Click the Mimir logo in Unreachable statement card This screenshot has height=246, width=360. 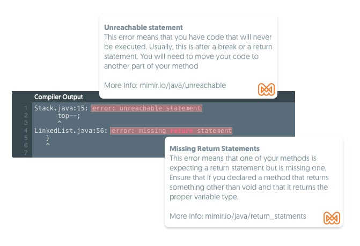(x=266, y=90)
